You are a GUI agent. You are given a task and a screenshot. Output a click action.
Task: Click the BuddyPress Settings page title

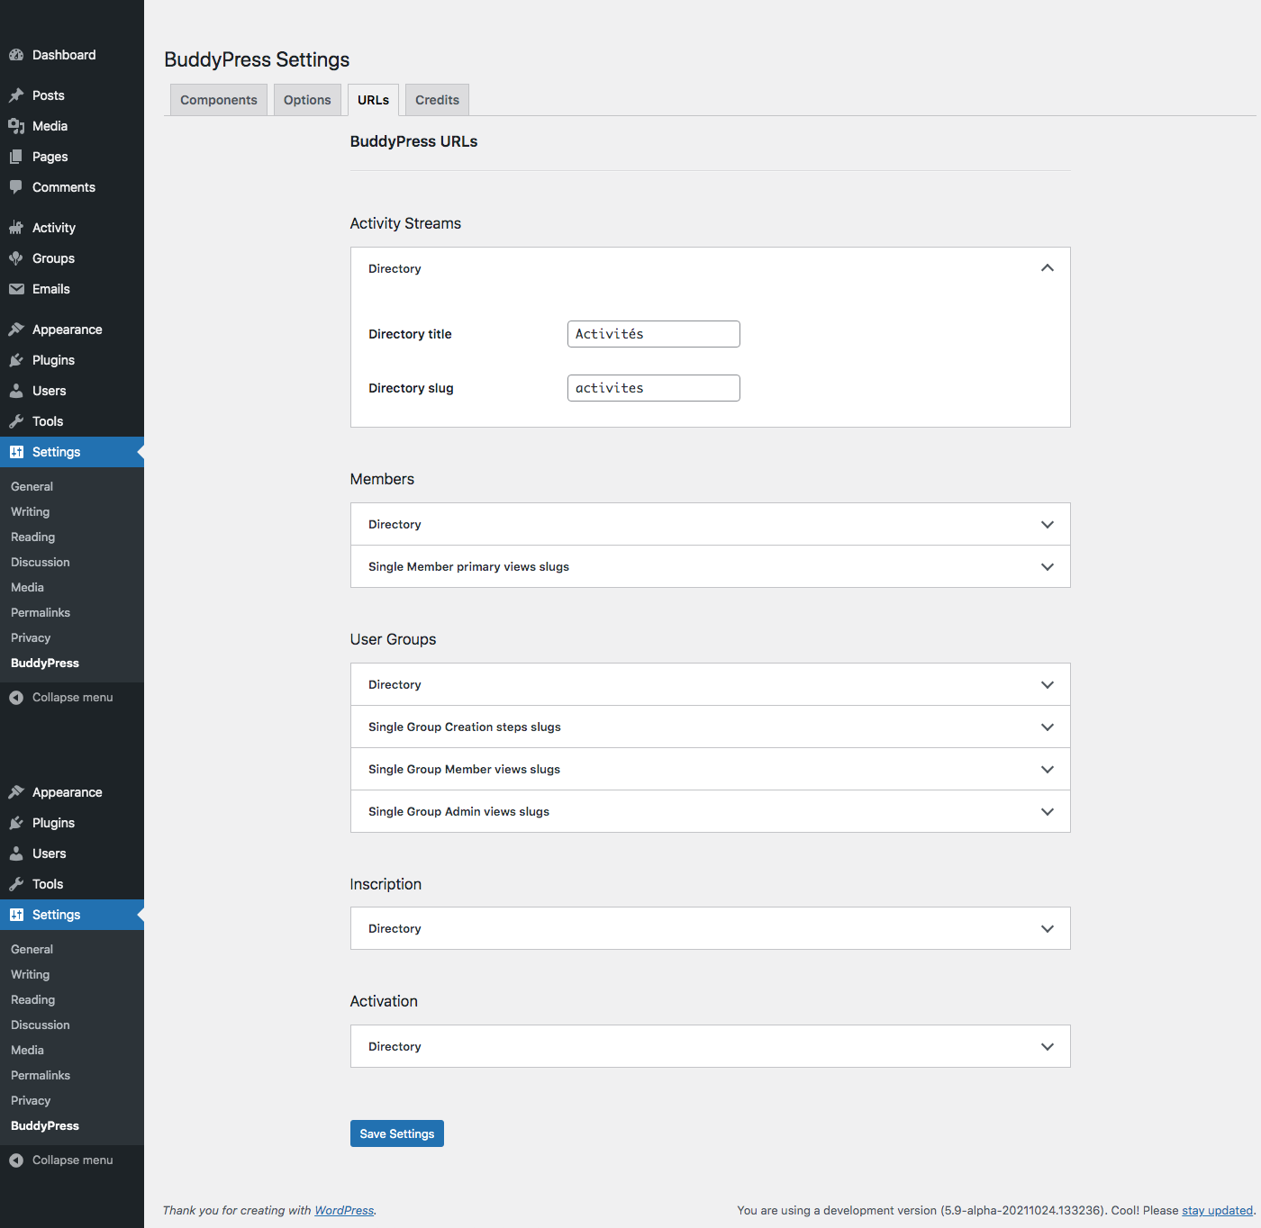pyautogui.click(x=257, y=59)
